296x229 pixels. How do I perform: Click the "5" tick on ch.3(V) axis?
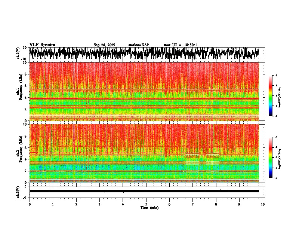(x=26, y=186)
